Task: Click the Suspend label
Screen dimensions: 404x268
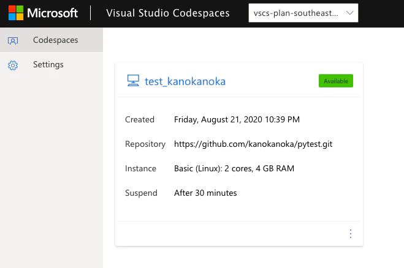Action: pyautogui.click(x=141, y=193)
